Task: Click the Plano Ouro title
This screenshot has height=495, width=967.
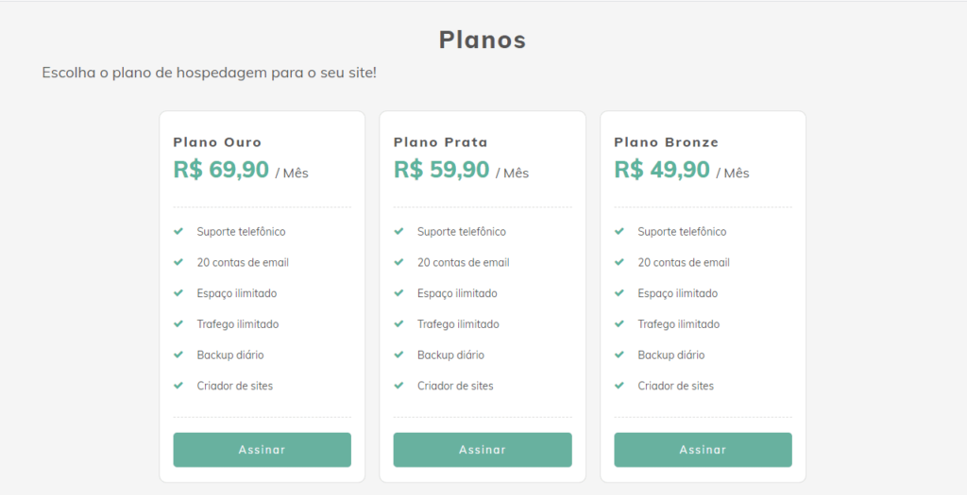Action: [x=217, y=142]
